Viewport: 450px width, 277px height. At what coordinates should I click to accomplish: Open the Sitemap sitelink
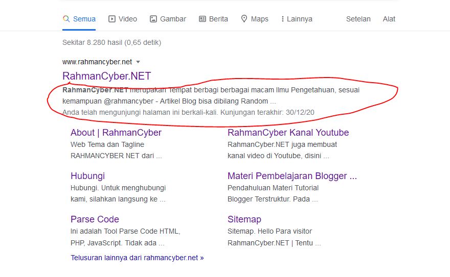tap(244, 219)
